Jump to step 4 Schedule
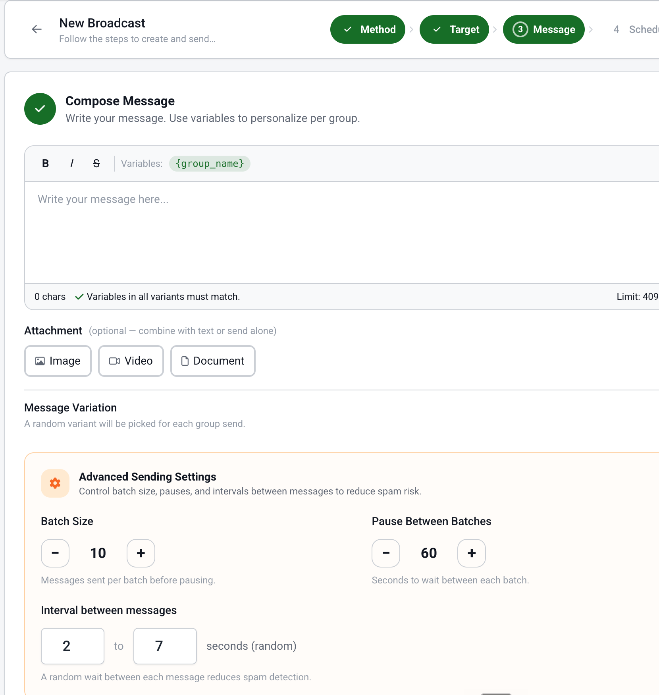The width and height of the screenshot is (659, 695). [x=635, y=29]
